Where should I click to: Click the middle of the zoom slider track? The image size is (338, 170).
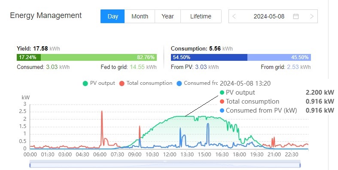coord(165,165)
